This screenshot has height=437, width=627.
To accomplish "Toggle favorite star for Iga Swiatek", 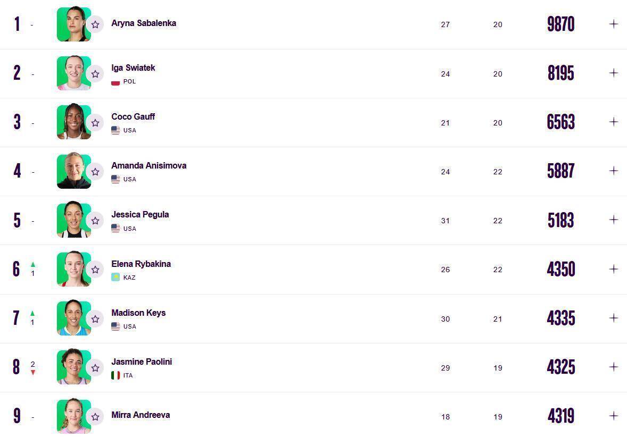I will click(95, 74).
